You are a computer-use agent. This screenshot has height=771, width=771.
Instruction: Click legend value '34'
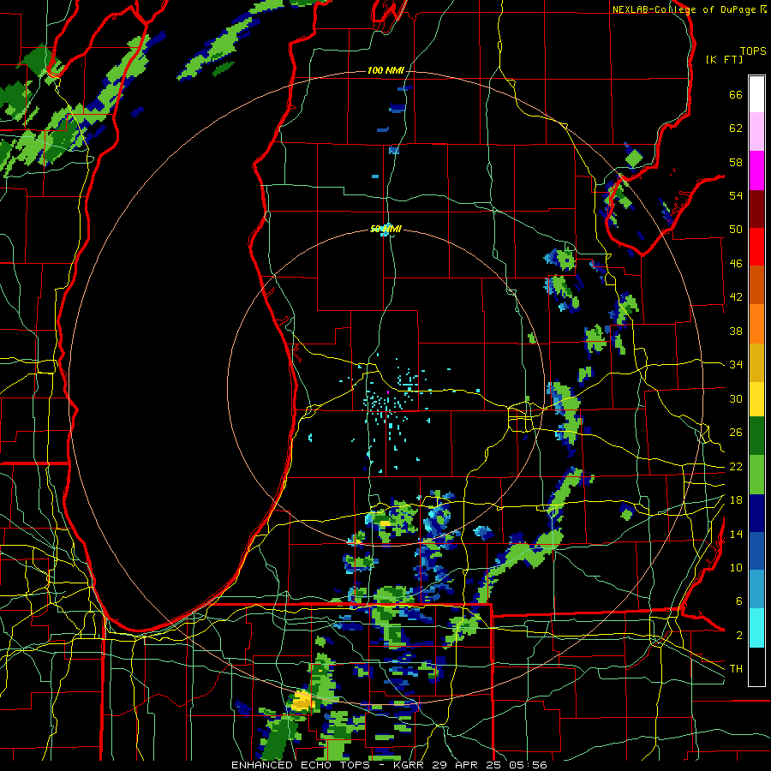[x=736, y=365]
